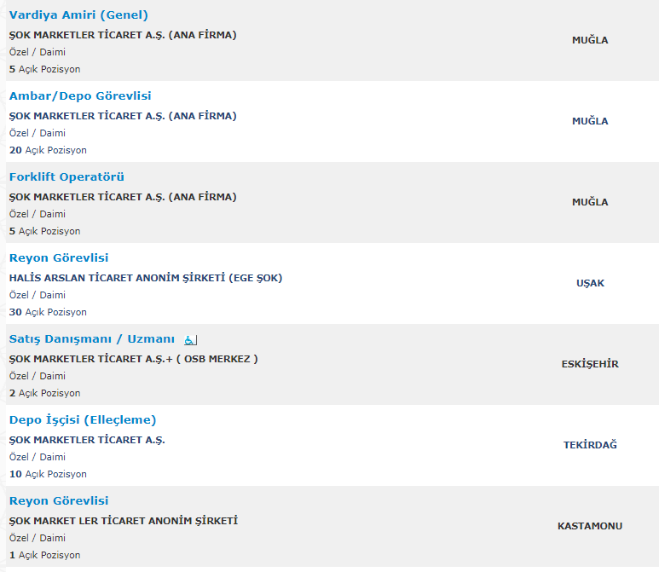Click MUĞLA location of Forklift Operatörü row
Image resolution: width=659 pixels, height=572 pixels.
pos(590,202)
